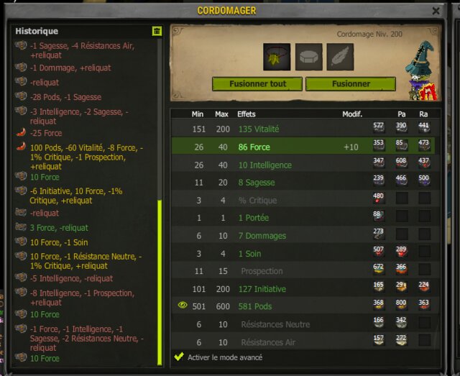Select the 88 Portée rune

click(379, 216)
